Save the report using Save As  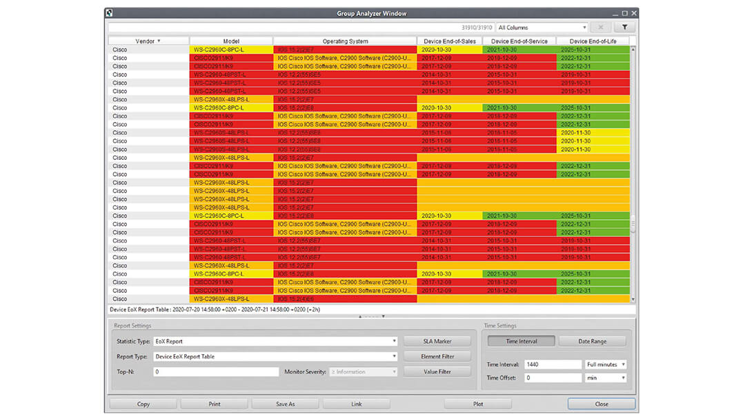coord(285,404)
